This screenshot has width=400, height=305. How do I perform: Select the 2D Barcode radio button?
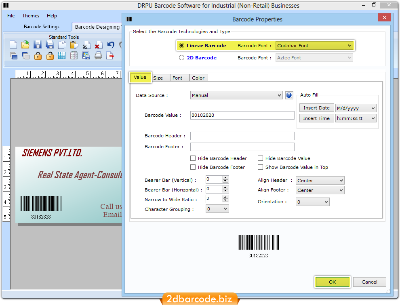click(182, 58)
